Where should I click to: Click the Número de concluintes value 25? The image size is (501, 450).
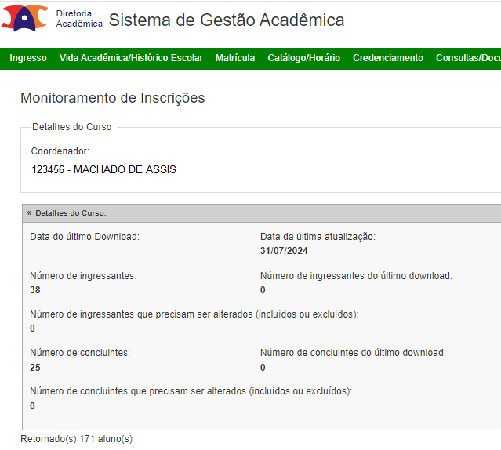[x=35, y=368]
